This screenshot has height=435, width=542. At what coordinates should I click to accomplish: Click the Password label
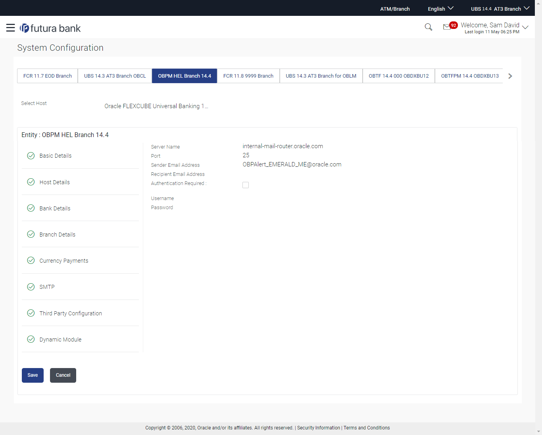click(x=162, y=208)
